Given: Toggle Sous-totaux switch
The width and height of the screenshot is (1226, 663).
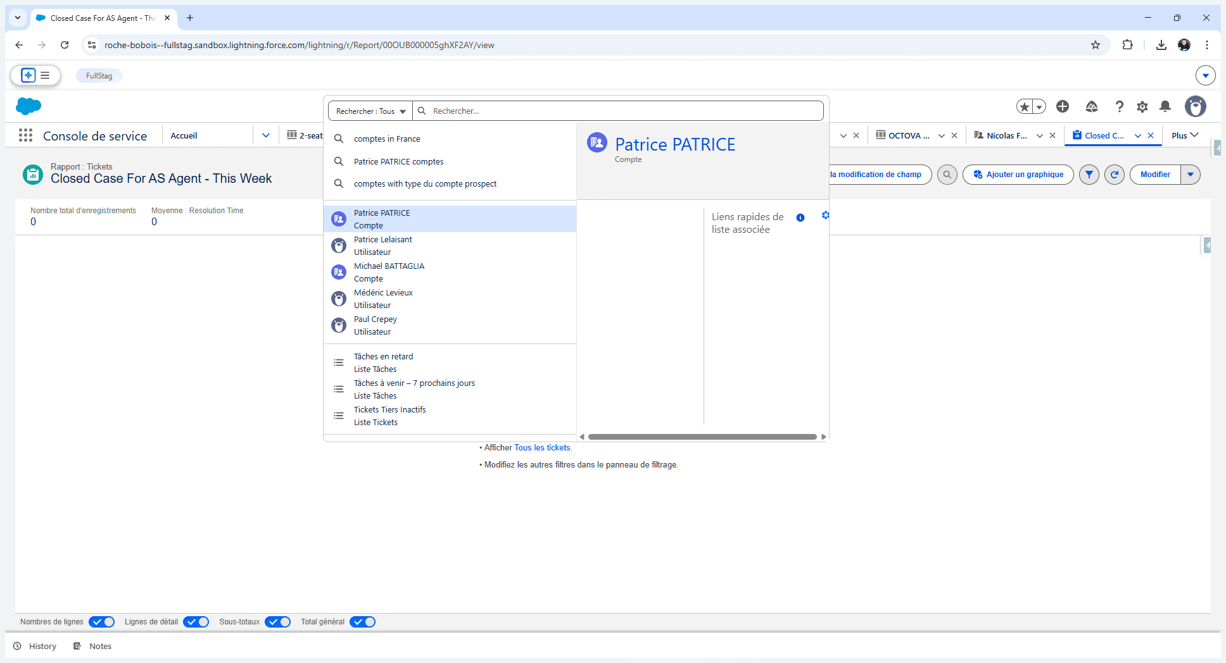Looking at the screenshot, I should coord(278,622).
